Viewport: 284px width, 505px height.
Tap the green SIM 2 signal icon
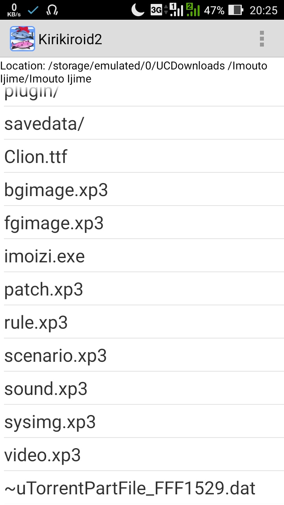[x=192, y=10]
